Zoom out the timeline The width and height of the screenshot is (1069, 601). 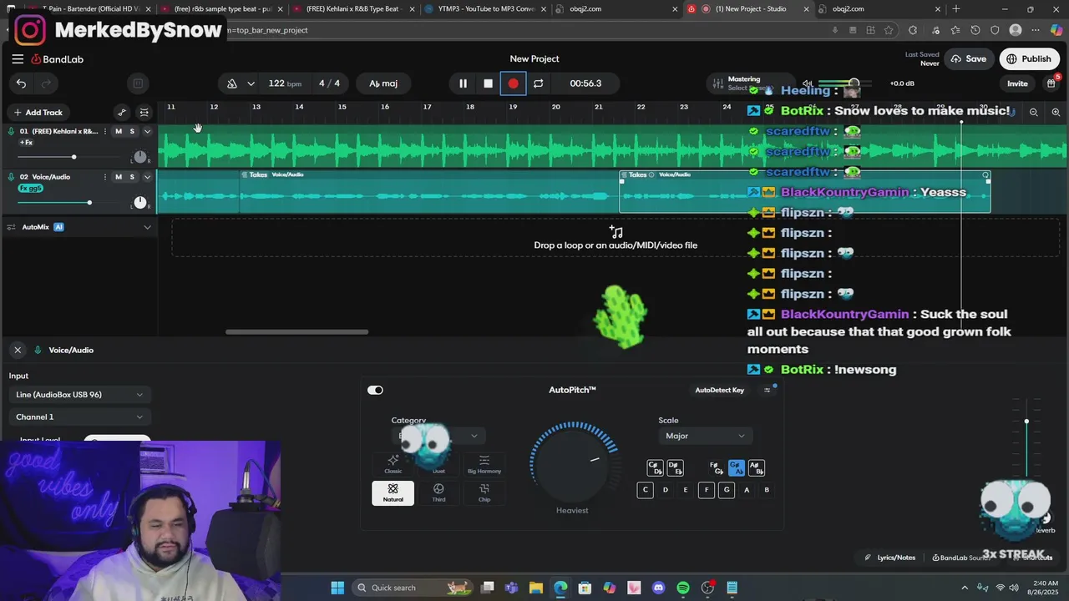(x=1033, y=113)
